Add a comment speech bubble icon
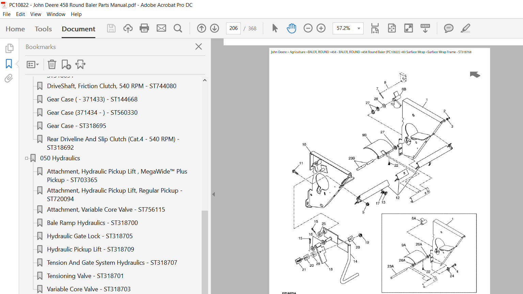This screenshot has width=523, height=294. tap(449, 28)
